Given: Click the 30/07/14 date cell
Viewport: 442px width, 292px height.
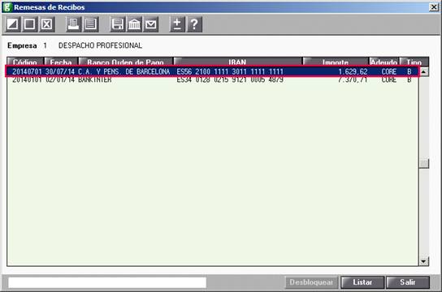Looking at the screenshot, I should point(60,71).
